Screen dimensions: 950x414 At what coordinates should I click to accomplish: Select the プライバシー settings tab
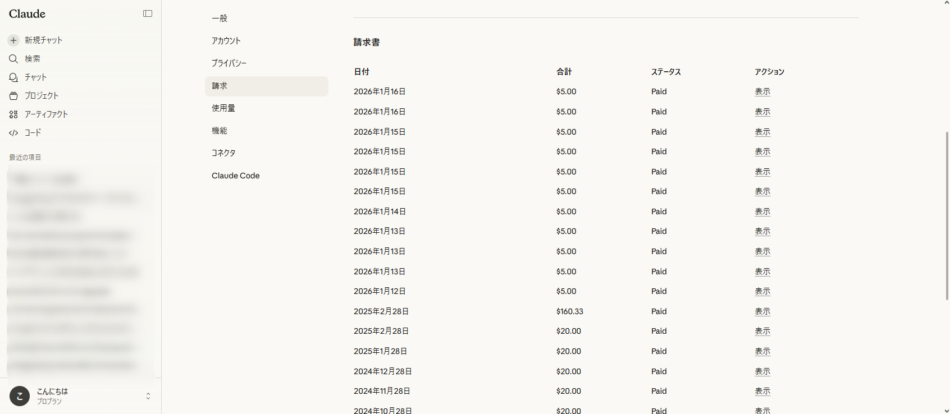tap(267, 63)
